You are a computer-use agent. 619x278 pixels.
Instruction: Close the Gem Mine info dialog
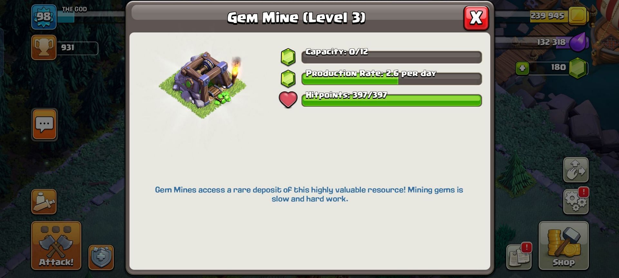click(476, 18)
